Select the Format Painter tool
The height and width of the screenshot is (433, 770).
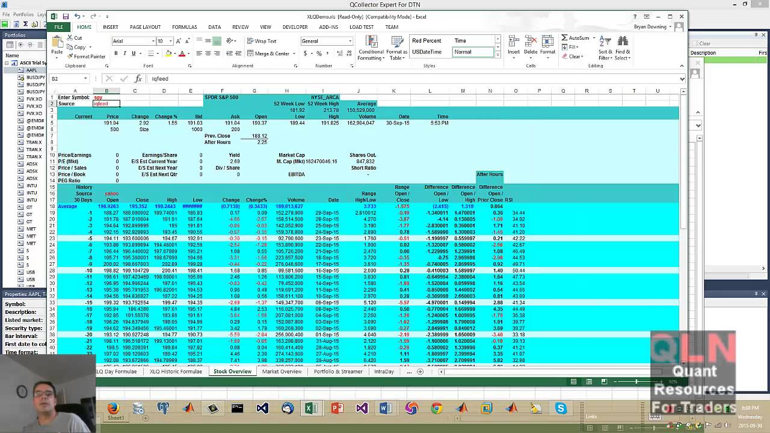click(86, 57)
